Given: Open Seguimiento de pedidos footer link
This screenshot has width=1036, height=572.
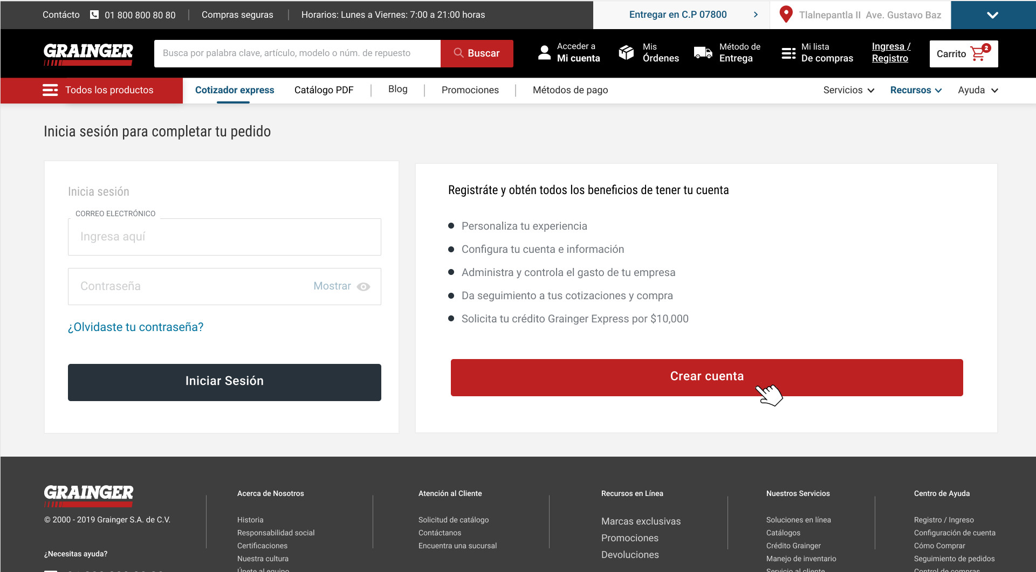Looking at the screenshot, I should pos(954,559).
